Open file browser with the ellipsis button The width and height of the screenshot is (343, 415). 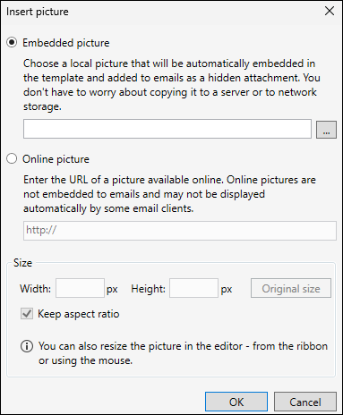tap(326, 130)
